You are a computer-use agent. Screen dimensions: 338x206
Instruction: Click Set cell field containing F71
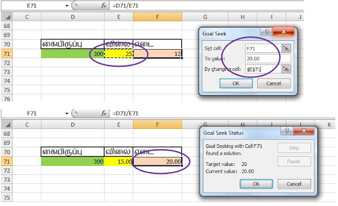[263, 49]
